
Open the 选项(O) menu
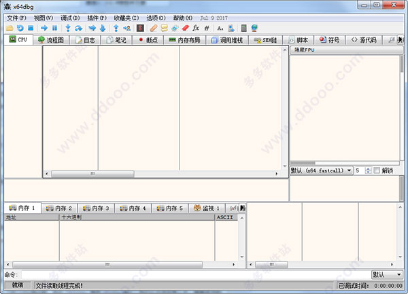[x=156, y=18]
